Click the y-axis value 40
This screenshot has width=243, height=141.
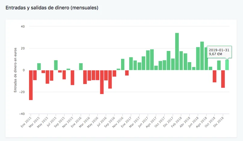(x=23, y=26)
